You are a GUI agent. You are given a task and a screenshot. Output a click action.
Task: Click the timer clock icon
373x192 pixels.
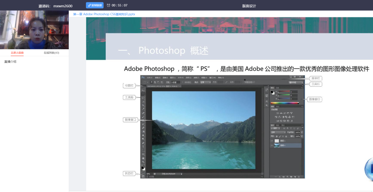coord(108,6)
